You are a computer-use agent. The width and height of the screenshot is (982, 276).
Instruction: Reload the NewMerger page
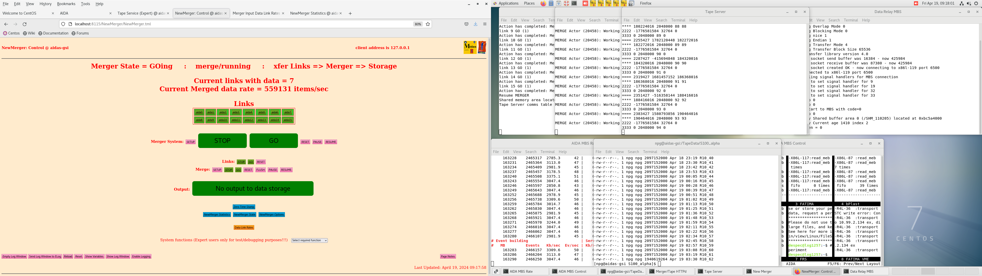[x=24, y=24]
